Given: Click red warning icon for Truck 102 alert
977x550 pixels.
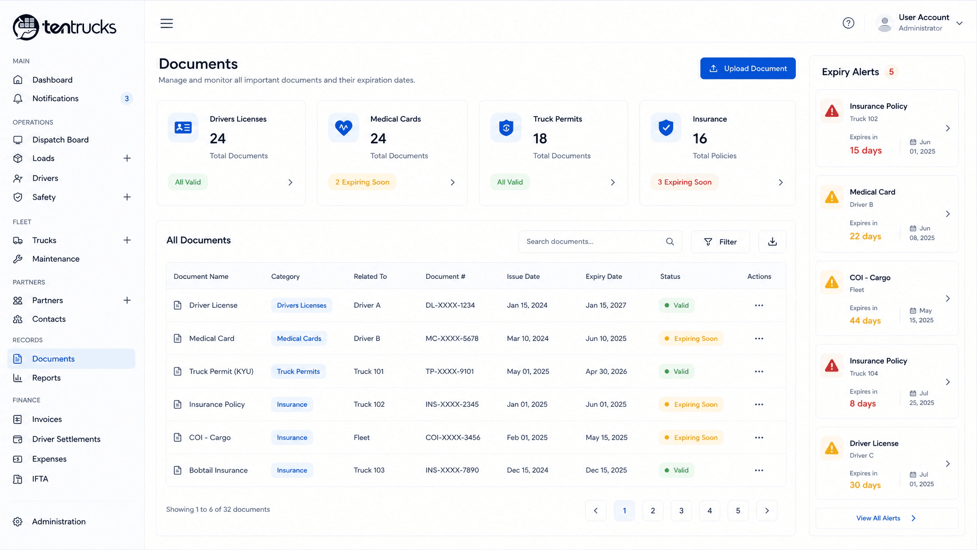Looking at the screenshot, I should [x=832, y=111].
